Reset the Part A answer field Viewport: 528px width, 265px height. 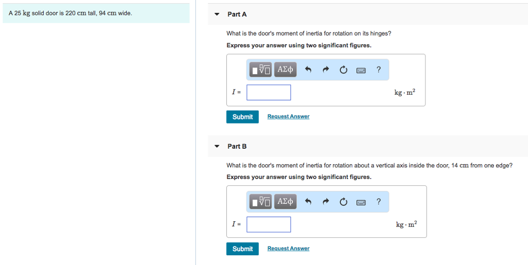343,70
